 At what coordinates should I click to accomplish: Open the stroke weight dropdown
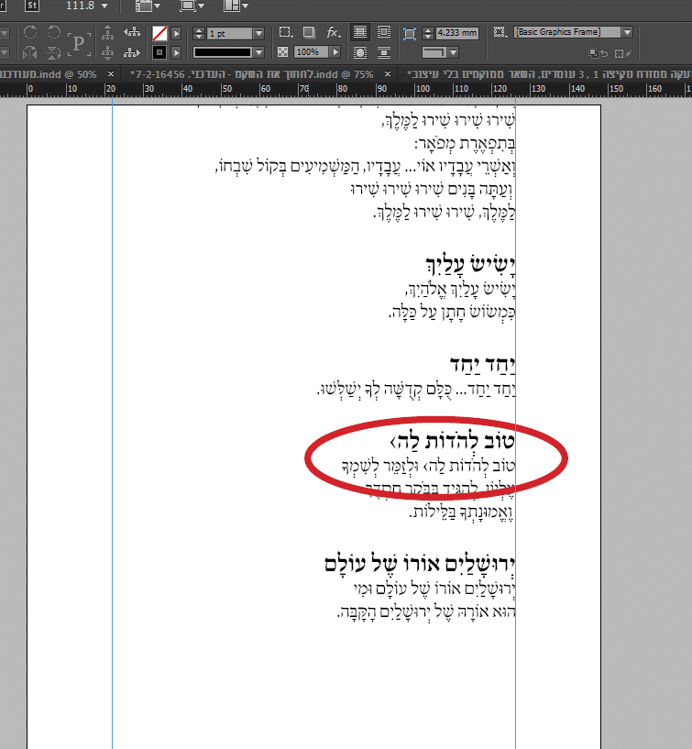tap(258, 33)
